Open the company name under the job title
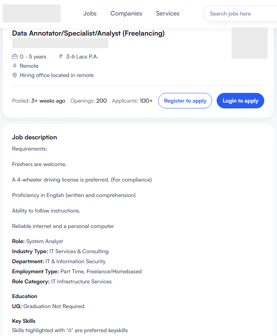The height and width of the screenshot is (336, 277). [60, 43]
